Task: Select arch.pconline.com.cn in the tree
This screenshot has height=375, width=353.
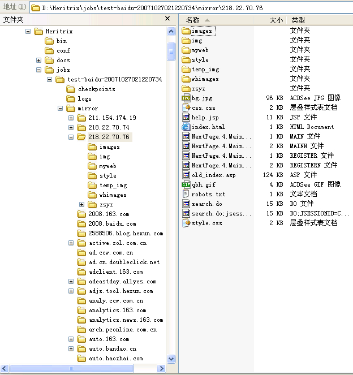Action: click(122, 330)
